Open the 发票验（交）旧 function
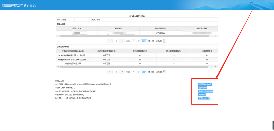 pos(204,98)
